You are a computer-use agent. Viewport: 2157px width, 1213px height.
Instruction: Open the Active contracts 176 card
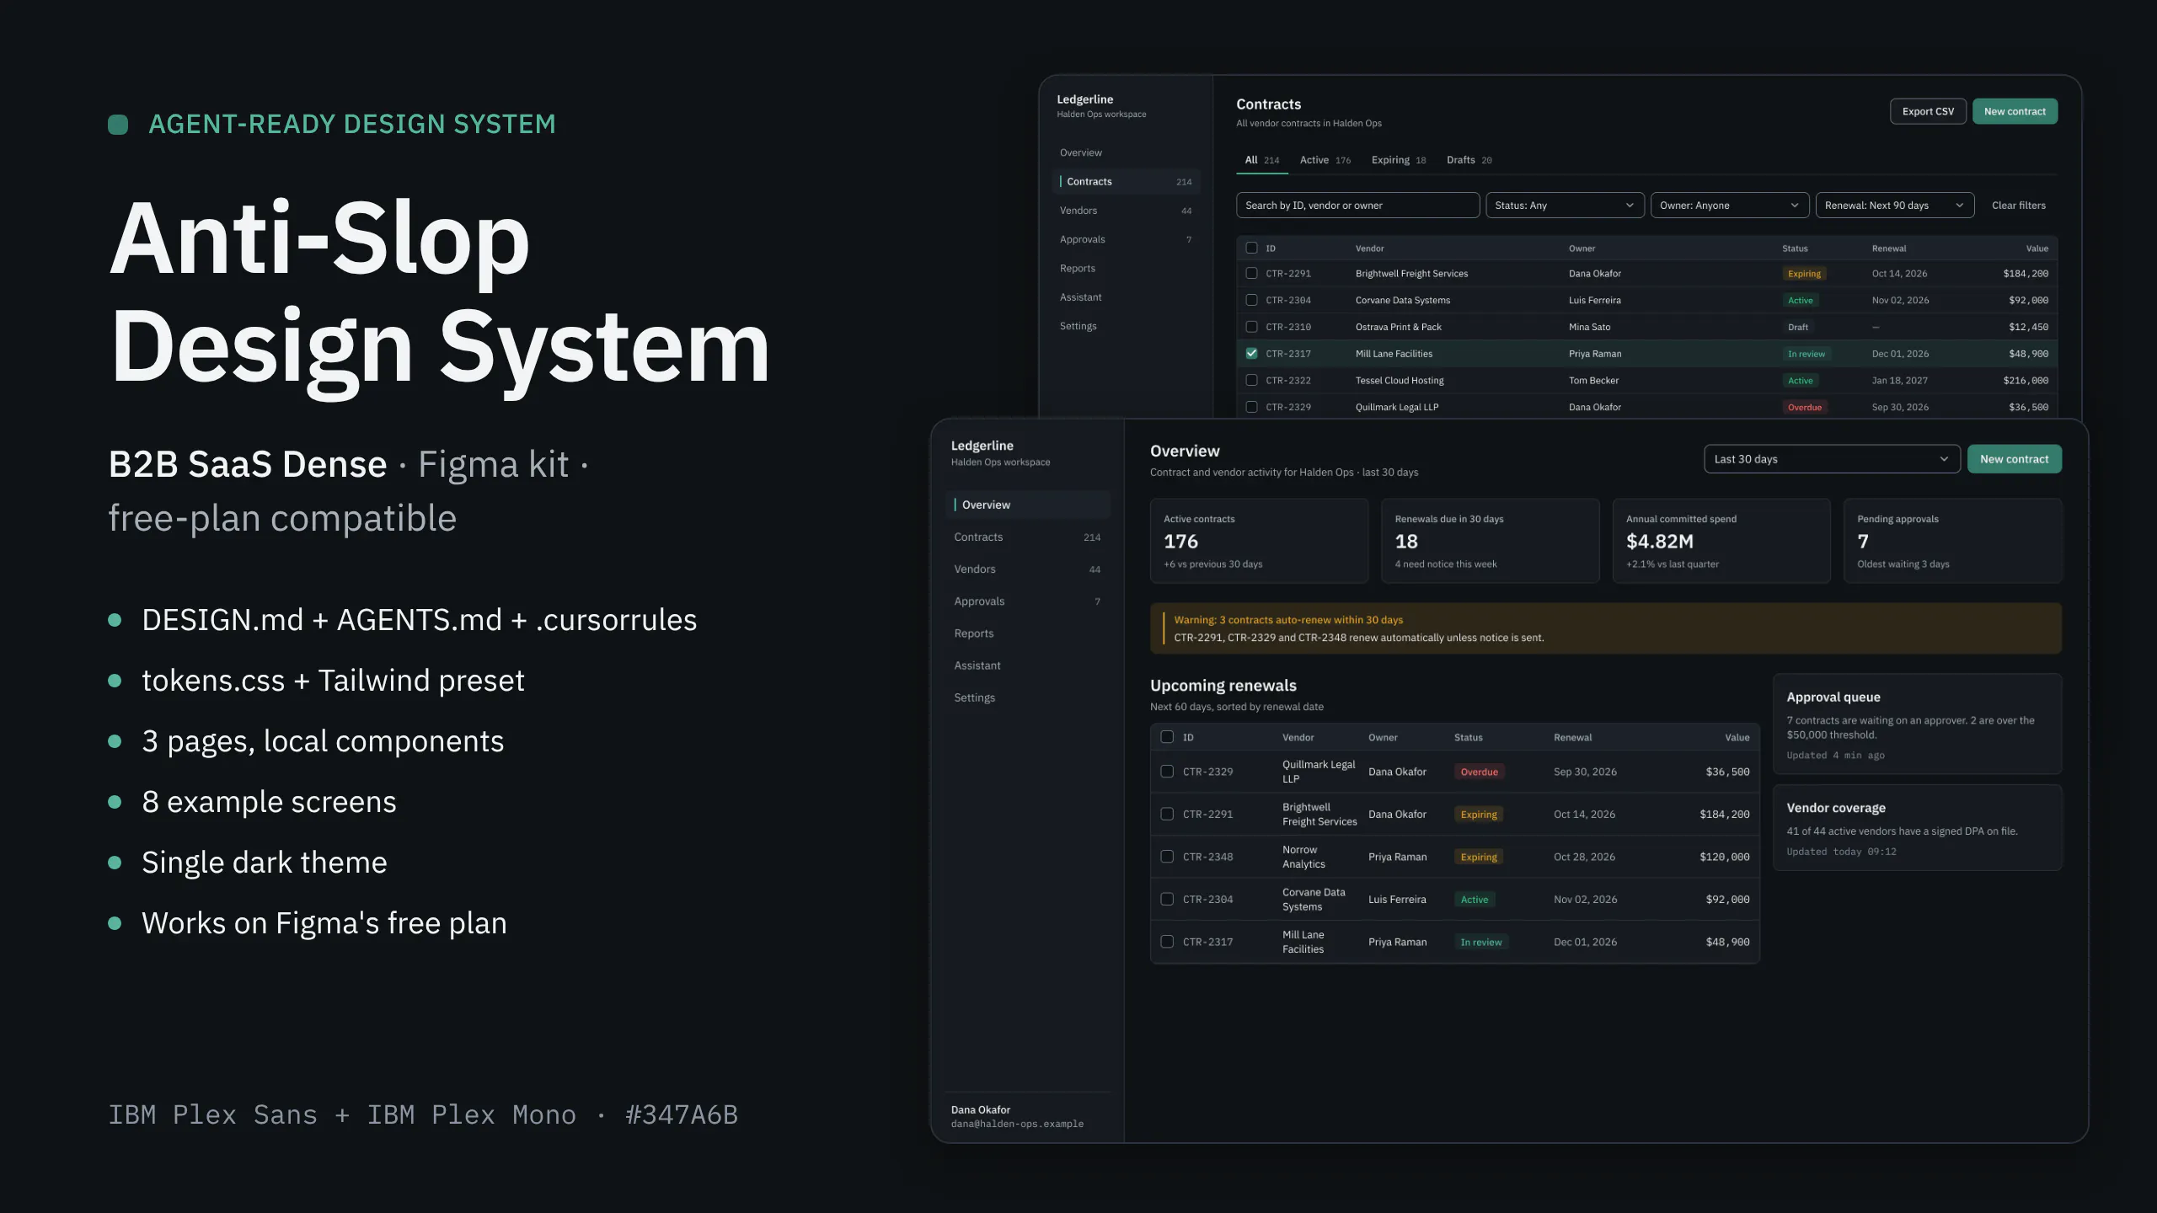point(1259,541)
